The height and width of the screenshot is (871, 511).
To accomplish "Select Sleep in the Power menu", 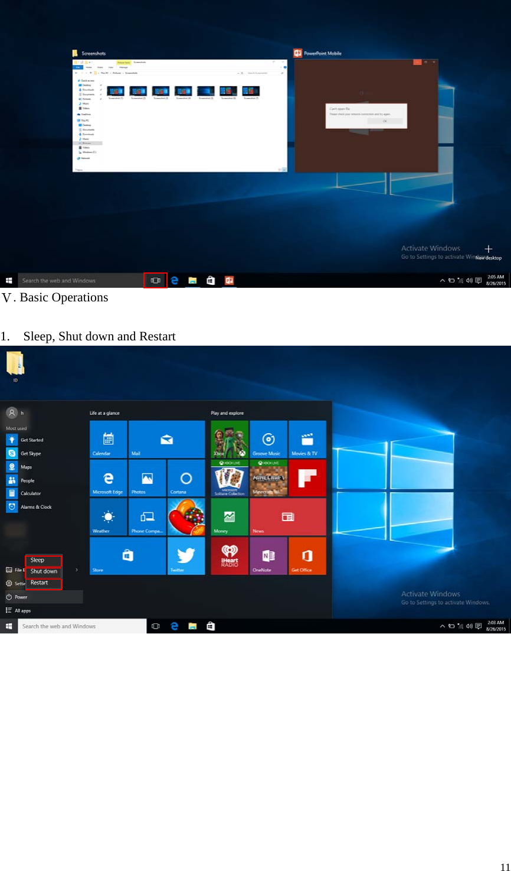I will (44, 560).
